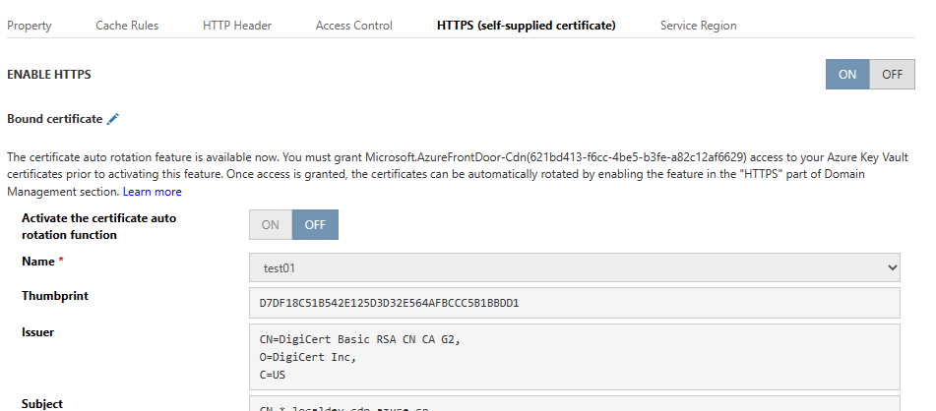The height and width of the screenshot is (411, 936).
Task: Select HTTPS (self-supplied certificate) tab
Action: (x=527, y=26)
